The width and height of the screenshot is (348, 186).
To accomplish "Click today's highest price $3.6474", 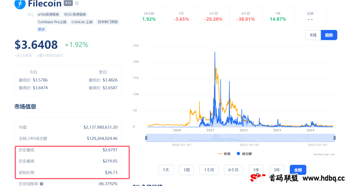I will coord(40,88).
